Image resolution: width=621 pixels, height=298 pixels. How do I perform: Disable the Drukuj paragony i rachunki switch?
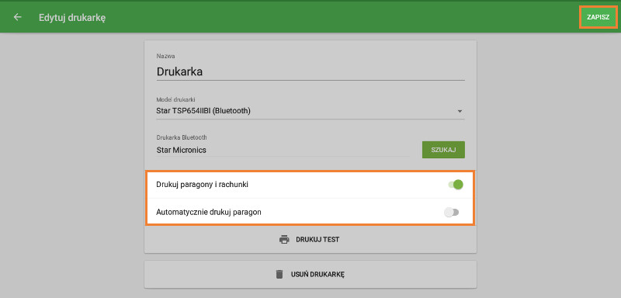(x=456, y=185)
